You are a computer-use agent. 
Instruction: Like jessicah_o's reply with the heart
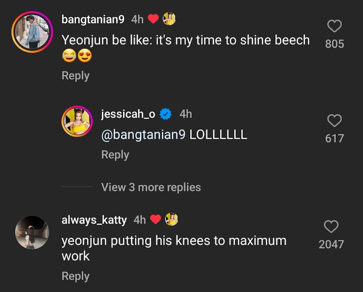tap(334, 121)
